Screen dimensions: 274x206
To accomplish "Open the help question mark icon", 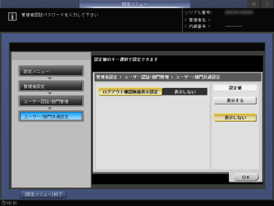I will pyautogui.click(x=267, y=4).
